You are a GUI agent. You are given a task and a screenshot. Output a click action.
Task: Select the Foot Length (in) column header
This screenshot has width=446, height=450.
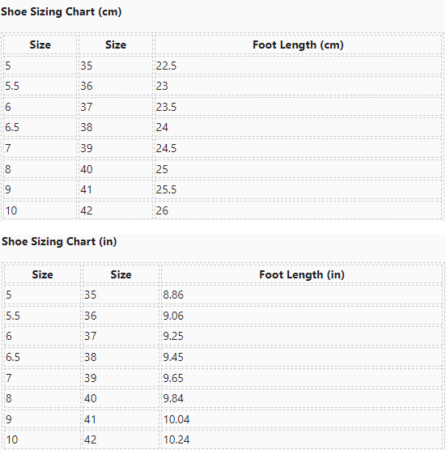tap(302, 274)
